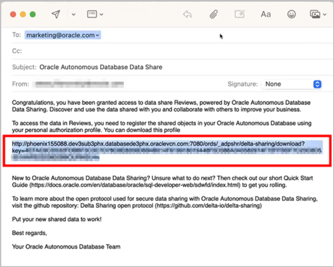Click the reply arrow icon
This screenshot has width=334, height=267.
(x=187, y=14)
